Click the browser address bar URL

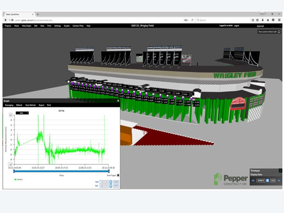34,20
